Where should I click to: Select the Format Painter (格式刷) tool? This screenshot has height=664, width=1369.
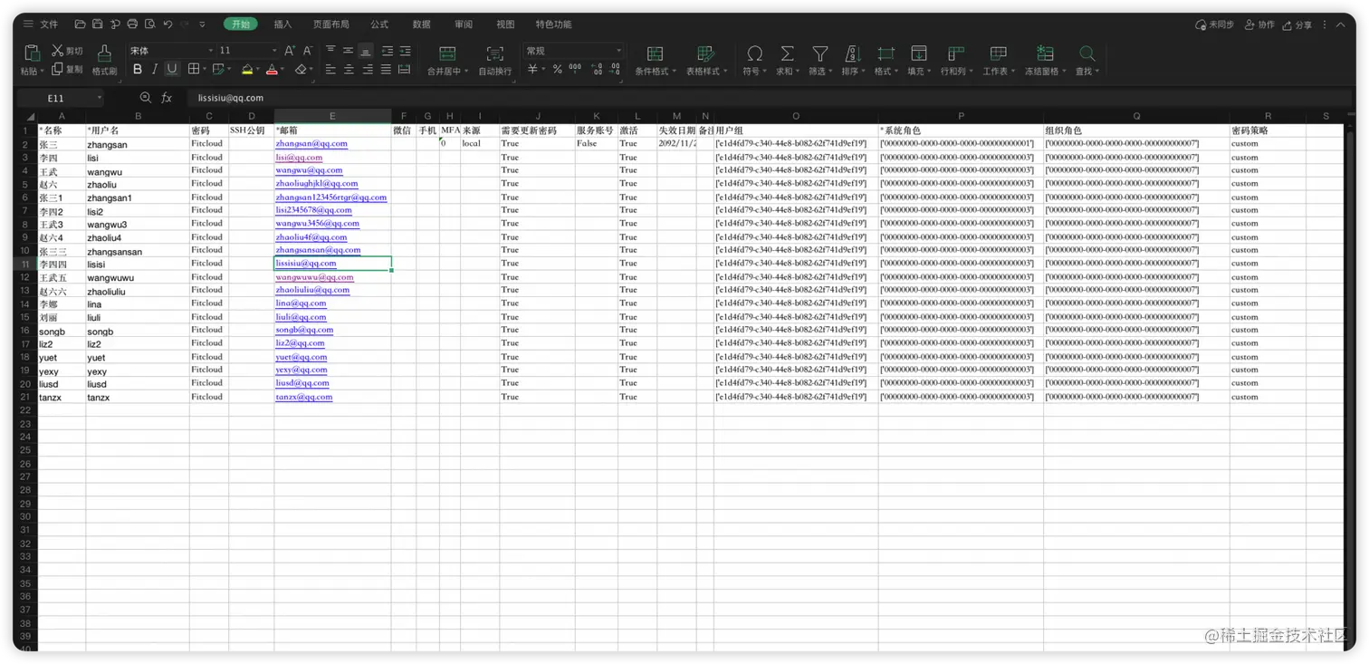(104, 59)
